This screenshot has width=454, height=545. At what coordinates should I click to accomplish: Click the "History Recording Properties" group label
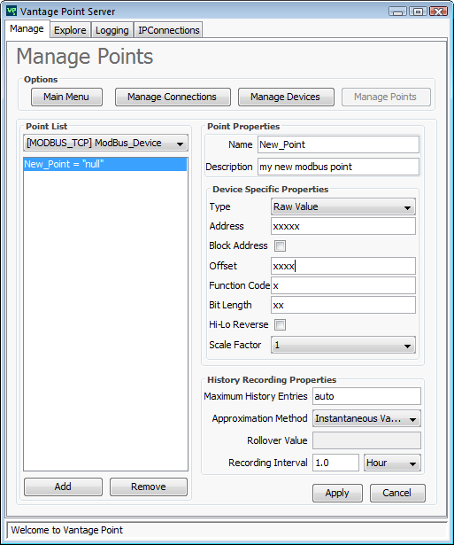tap(272, 380)
